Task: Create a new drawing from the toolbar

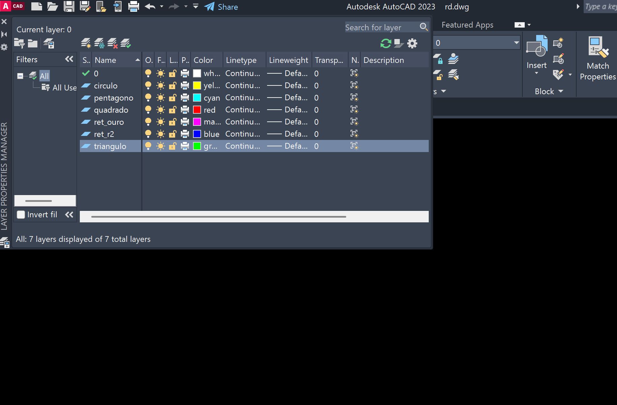Action: tap(36, 6)
